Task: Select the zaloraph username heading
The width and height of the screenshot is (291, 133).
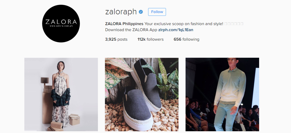Action: (121, 12)
